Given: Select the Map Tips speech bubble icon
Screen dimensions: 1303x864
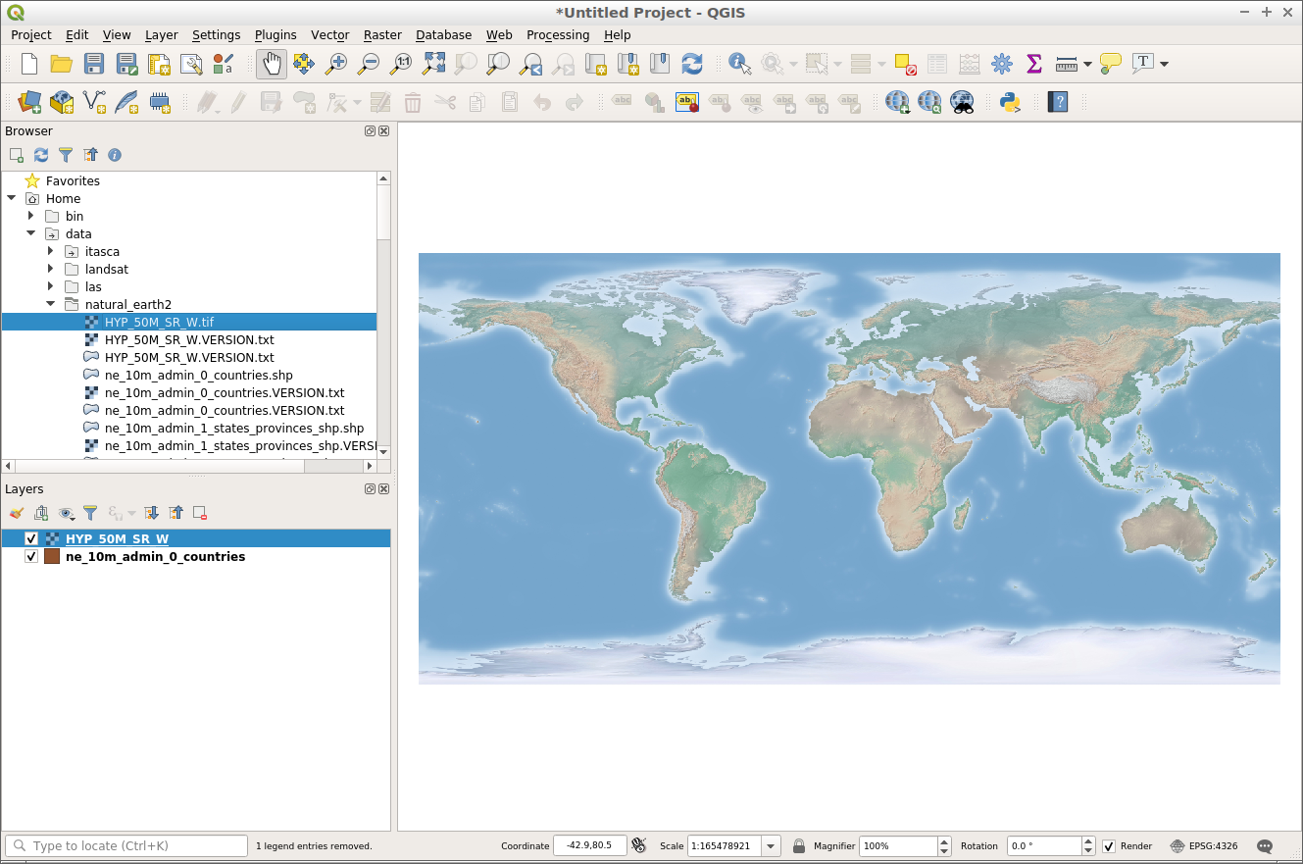Looking at the screenshot, I should [x=1110, y=64].
